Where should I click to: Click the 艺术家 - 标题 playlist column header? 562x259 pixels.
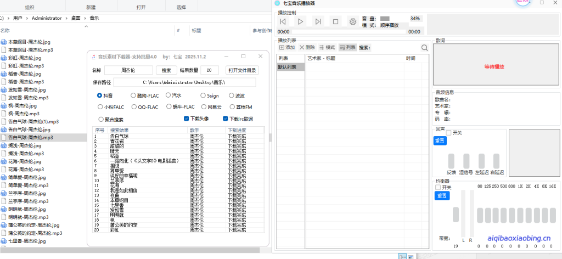(355, 58)
